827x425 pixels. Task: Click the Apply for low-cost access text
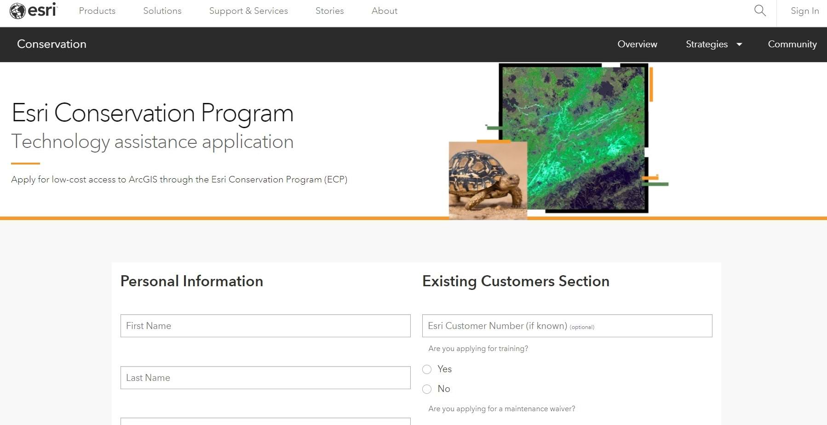[x=179, y=180]
